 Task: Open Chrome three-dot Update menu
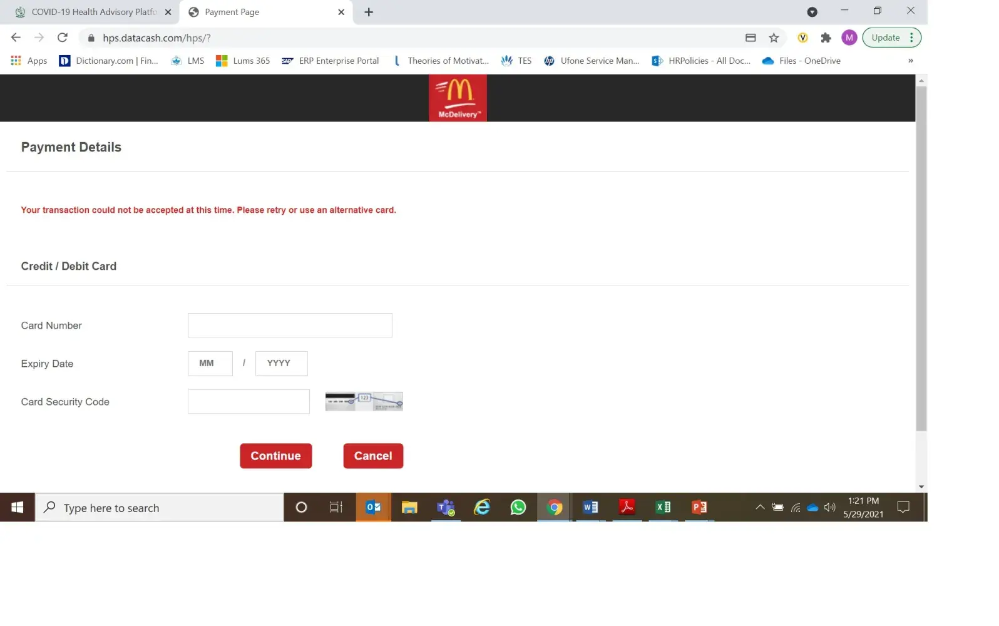point(911,38)
